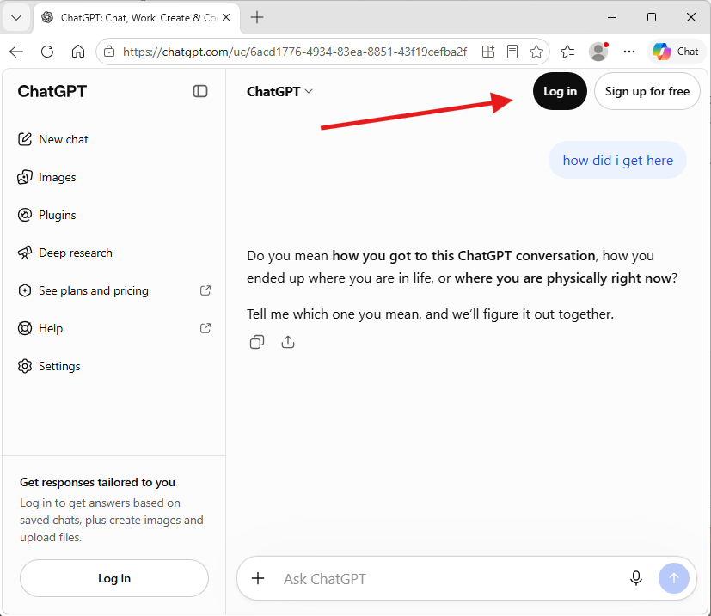Expand the ChatGPT model dropdown
The width and height of the screenshot is (711, 616).
coord(279,92)
